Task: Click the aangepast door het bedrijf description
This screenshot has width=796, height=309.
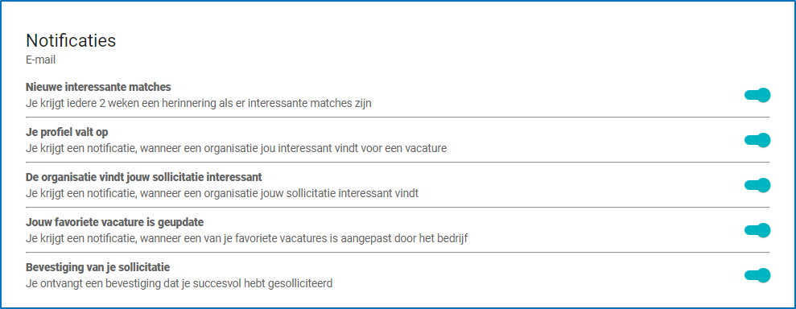Action: coord(247,238)
